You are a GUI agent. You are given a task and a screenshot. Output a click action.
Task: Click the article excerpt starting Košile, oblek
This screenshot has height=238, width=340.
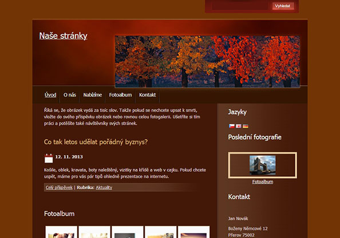pyautogui.click(x=125, y=173)
